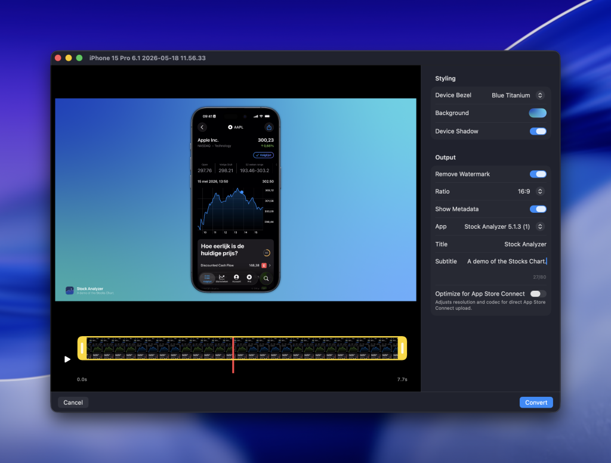This screenshot has width=611, height=463.
Task: Click the right yellow trim handle
Action: click(x=403, y=348)
